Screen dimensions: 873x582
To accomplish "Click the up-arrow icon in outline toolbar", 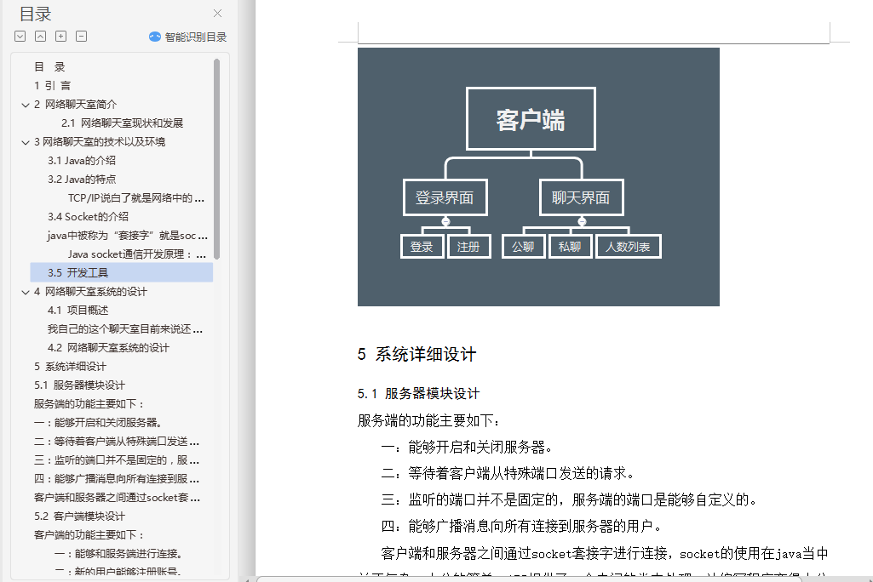I will (41, 37).
